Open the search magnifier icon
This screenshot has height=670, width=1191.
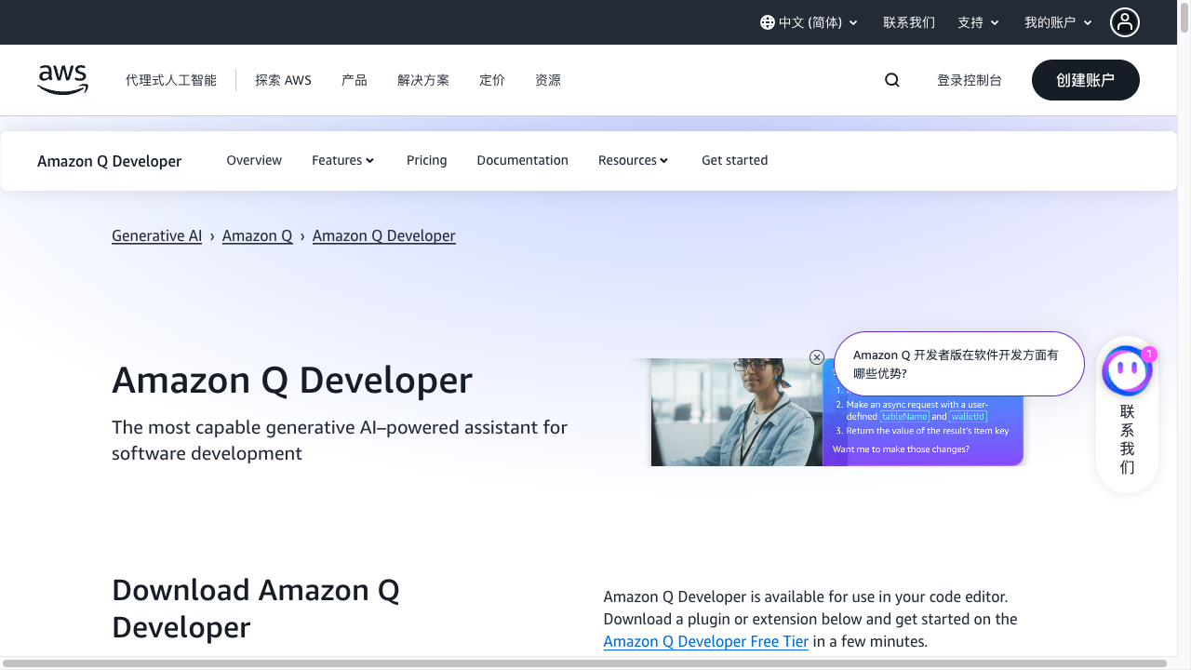891,80
